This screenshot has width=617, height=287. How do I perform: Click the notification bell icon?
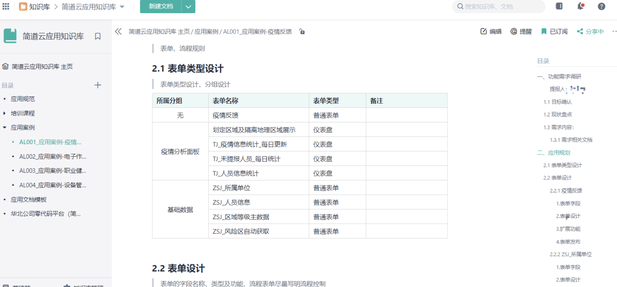(x=580, y=6)
